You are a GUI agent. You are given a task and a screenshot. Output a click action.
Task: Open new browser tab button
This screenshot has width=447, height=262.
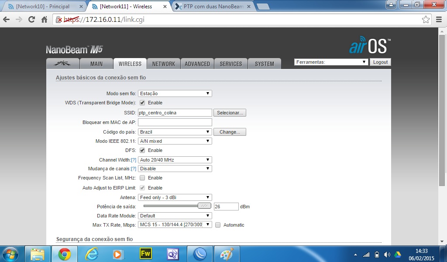263,7
